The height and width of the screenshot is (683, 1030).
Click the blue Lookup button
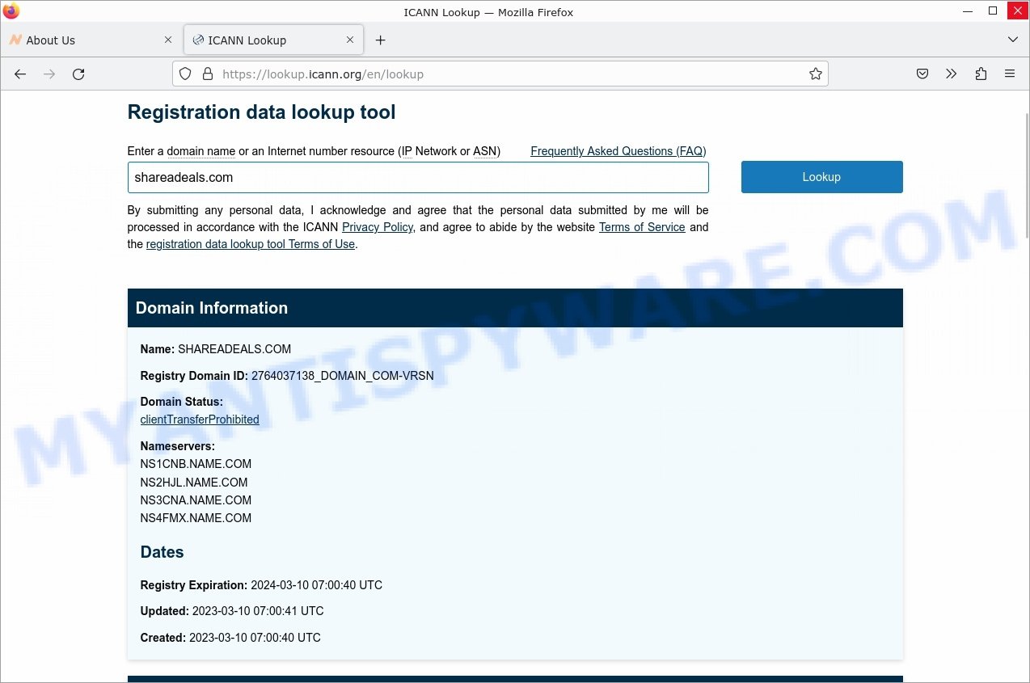[821, 177]
